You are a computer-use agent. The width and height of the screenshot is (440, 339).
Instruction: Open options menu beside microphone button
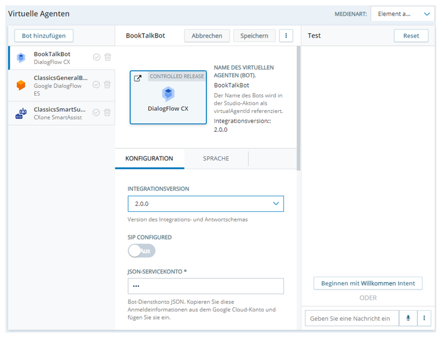coord(424,318)
